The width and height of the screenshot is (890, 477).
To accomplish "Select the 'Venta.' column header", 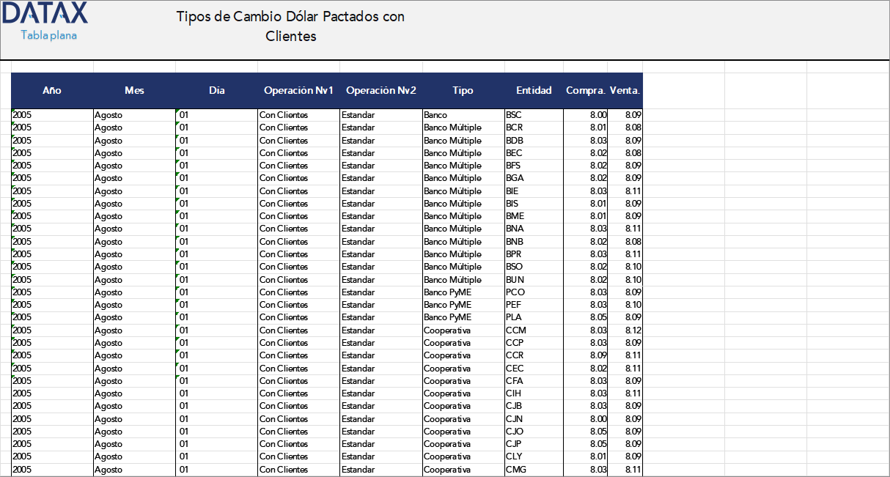I will (624, 90).
